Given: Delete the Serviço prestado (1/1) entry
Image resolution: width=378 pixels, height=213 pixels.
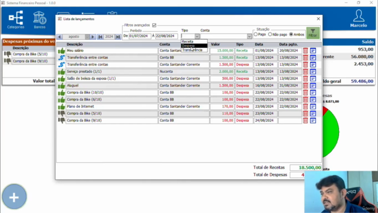Looking at the screenshot, I should click(305, 72).
